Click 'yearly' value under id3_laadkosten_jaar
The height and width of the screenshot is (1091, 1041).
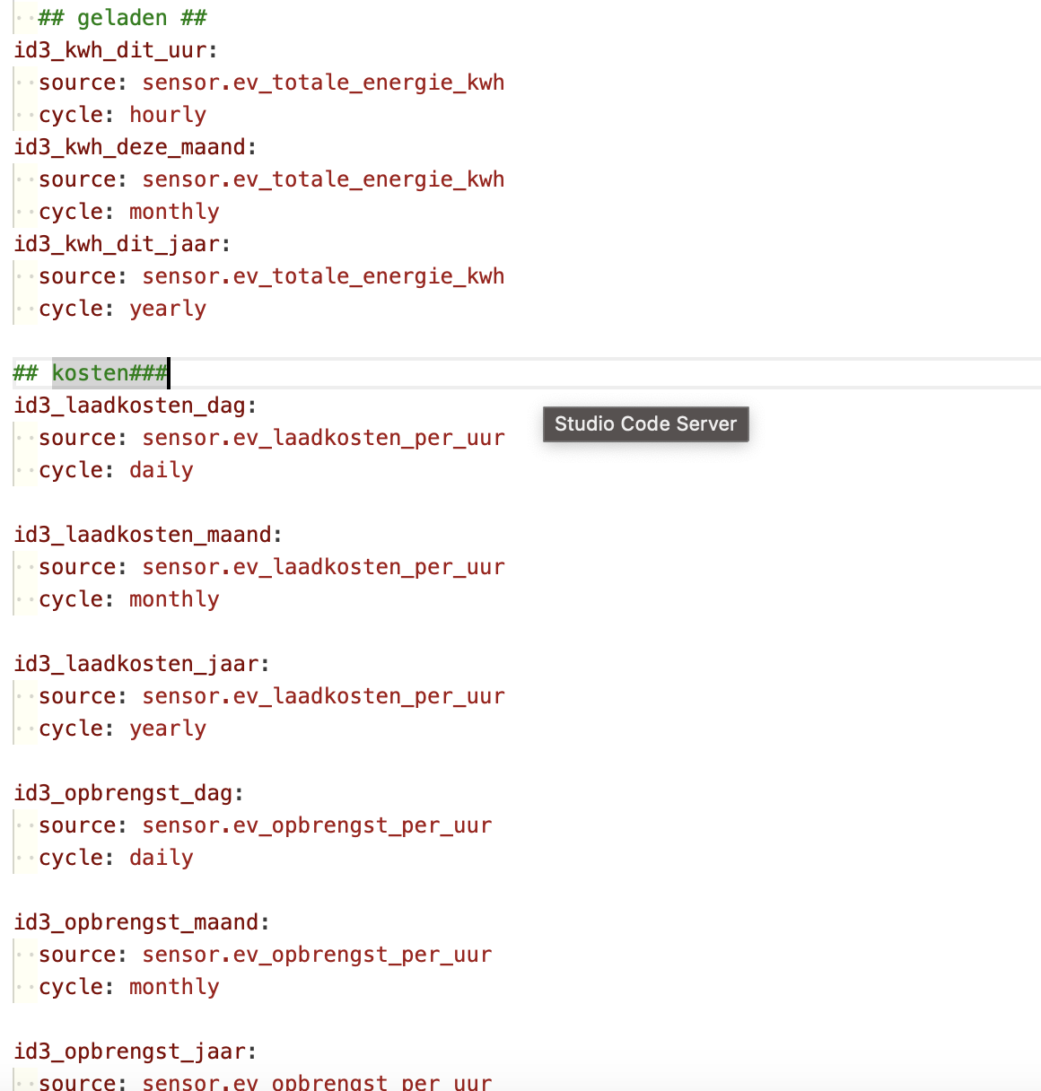click(x=168, y=729)
